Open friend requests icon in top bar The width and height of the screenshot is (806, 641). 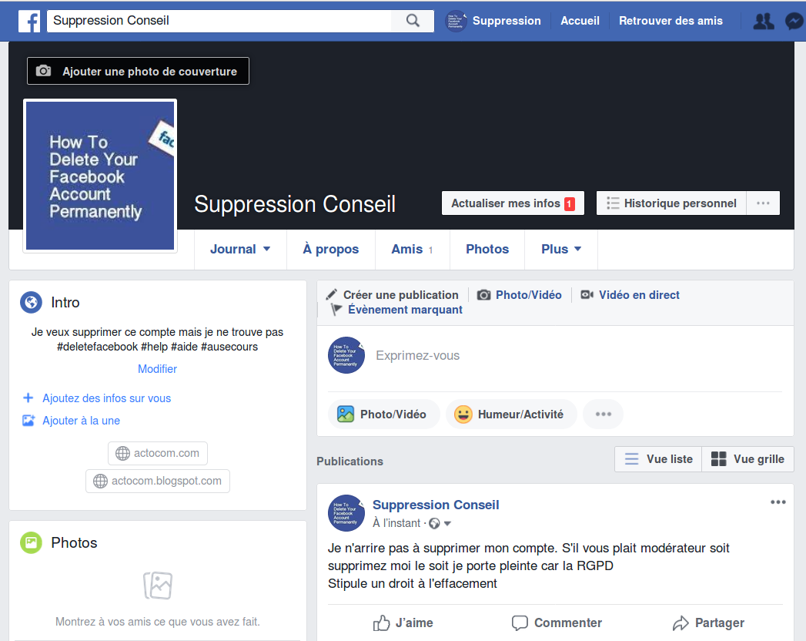pyautogui.click(x=763, y=21)
